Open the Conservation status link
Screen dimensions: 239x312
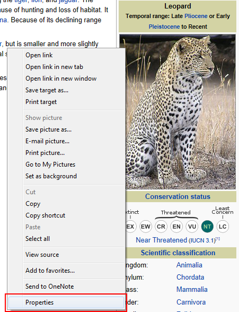(x=178, y=196)
